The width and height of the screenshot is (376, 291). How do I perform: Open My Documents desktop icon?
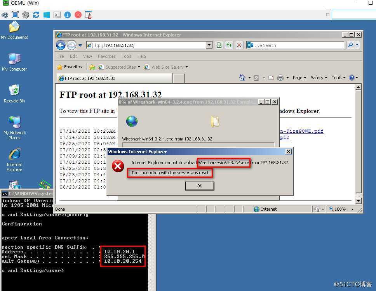tap(14, 30)
